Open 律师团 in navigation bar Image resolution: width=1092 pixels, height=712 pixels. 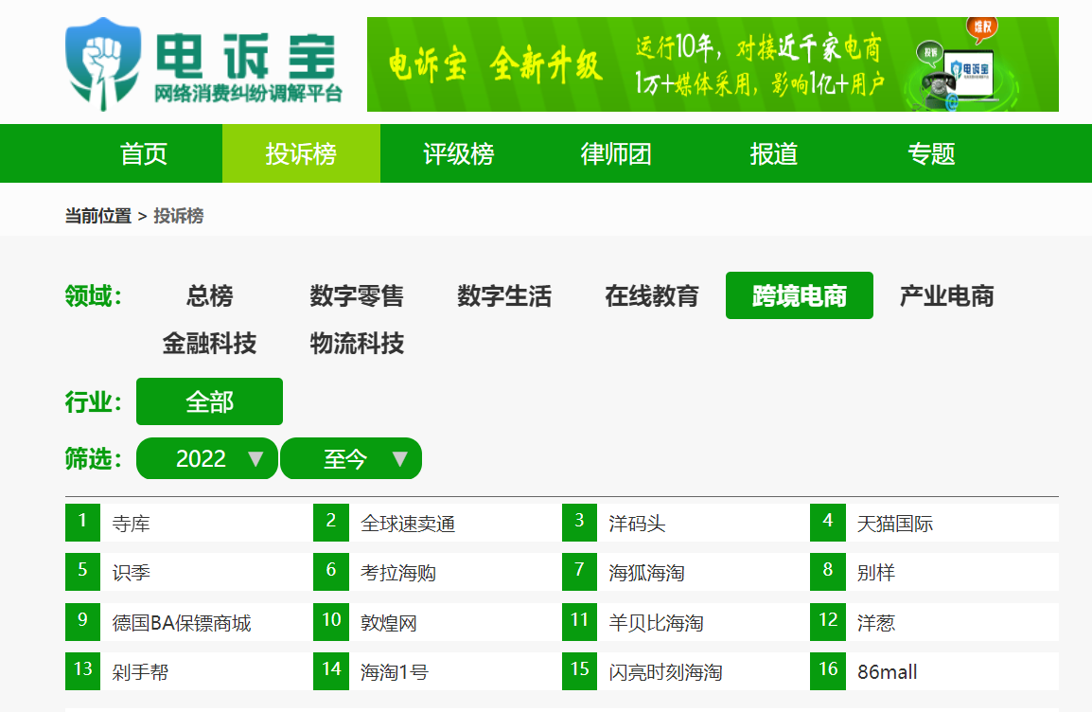point(616,153)
